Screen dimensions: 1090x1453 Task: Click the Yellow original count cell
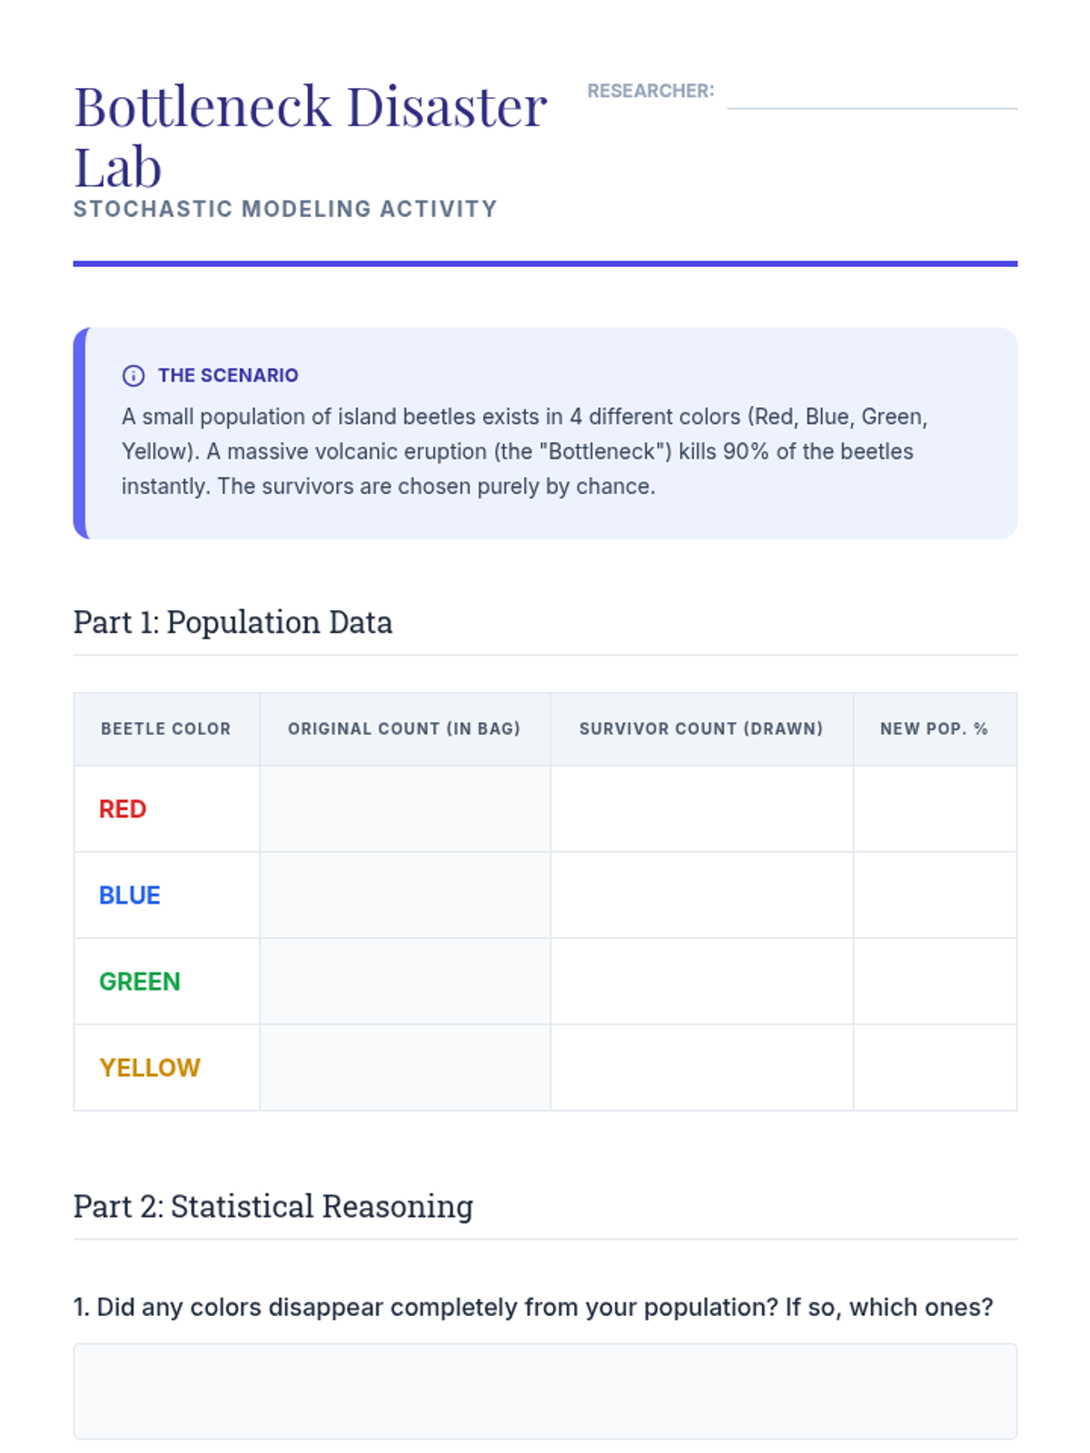pos(405,1068)
